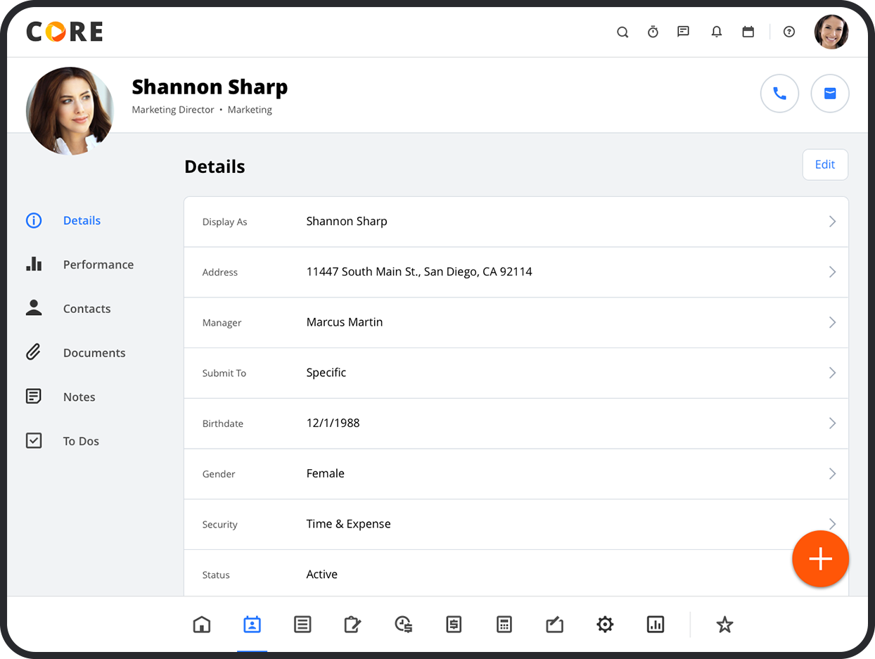The image size is (875, 659).
Task: Click the Edit button
Action: point(825,165)
